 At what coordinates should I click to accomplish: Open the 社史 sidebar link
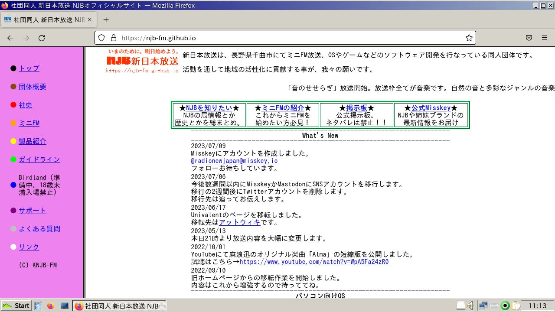pos(26,105)
